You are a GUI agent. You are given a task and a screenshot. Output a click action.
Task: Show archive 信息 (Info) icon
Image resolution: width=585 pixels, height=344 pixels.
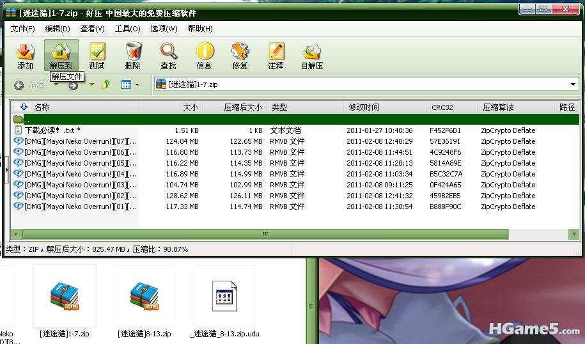(x=204, y=55)
